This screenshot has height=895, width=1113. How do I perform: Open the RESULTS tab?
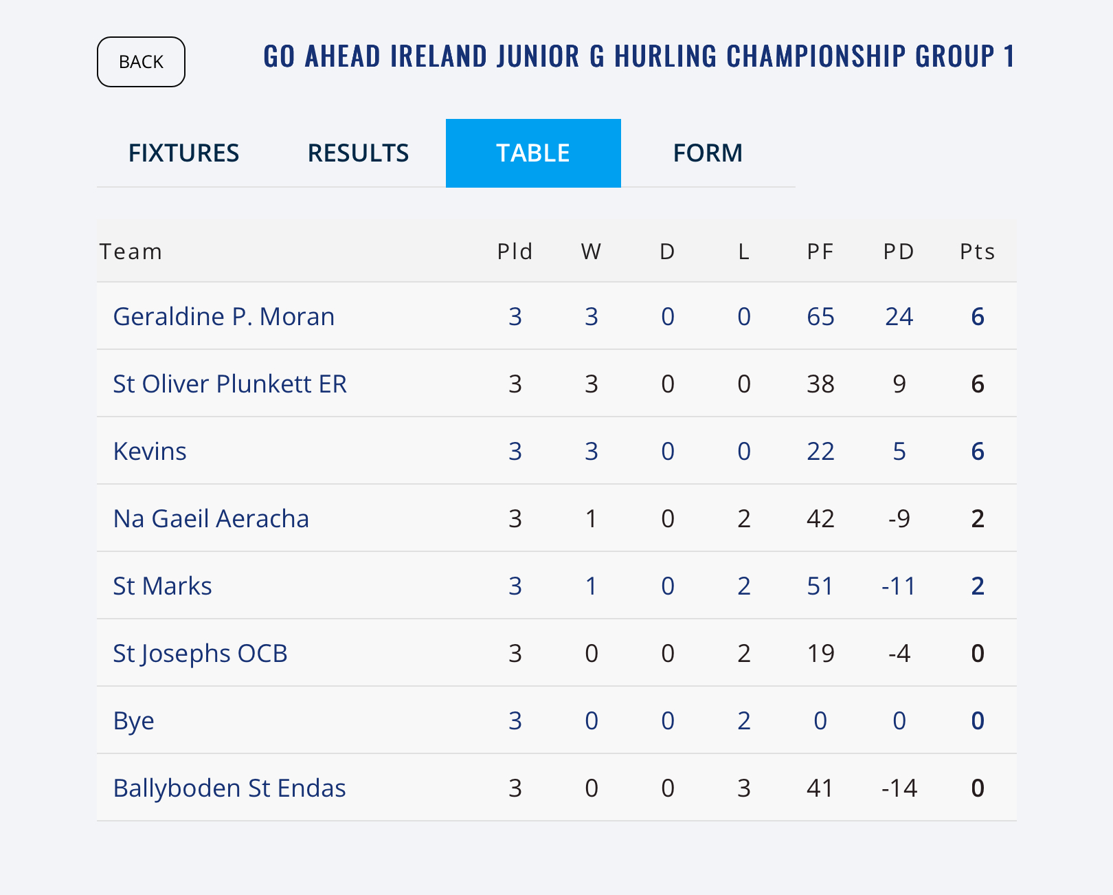358,153
